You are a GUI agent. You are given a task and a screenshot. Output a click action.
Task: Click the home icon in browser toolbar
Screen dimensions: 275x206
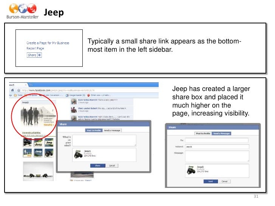coord(12,90)
